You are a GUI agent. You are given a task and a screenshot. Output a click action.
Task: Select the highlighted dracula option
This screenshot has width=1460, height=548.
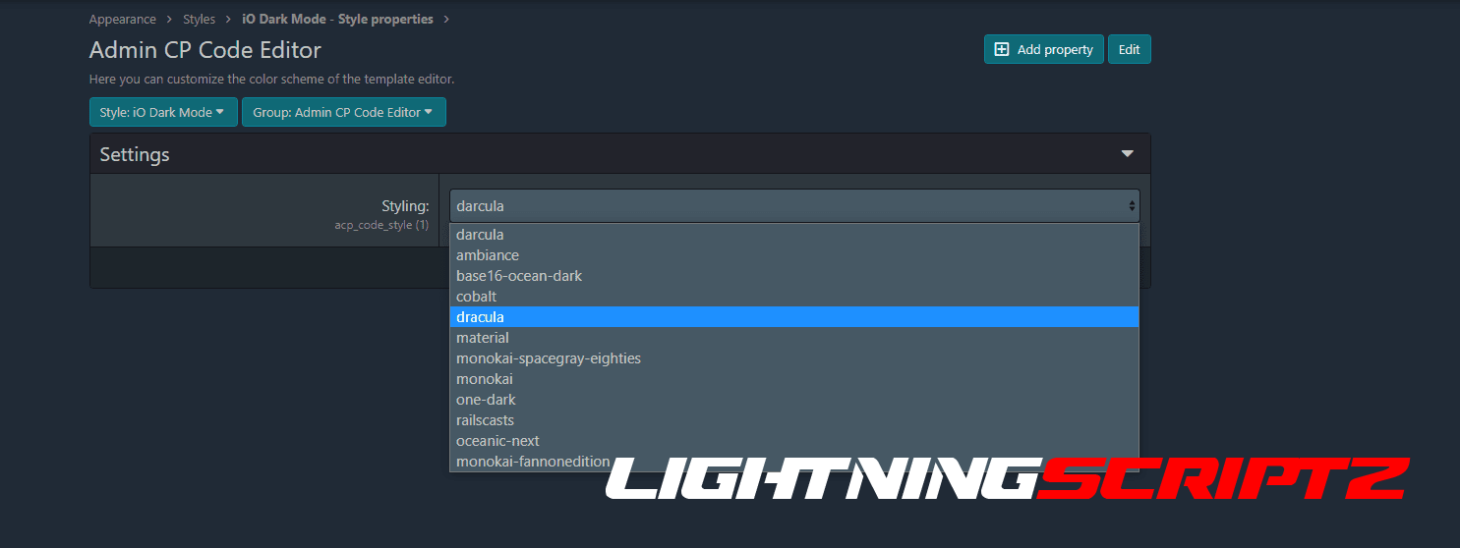click(x=480, y=317)
